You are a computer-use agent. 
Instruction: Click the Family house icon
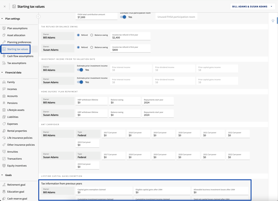(4, 82)
